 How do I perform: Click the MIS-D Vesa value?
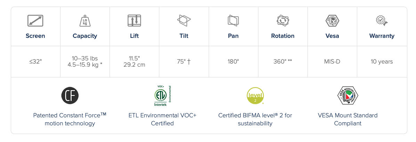332,62
